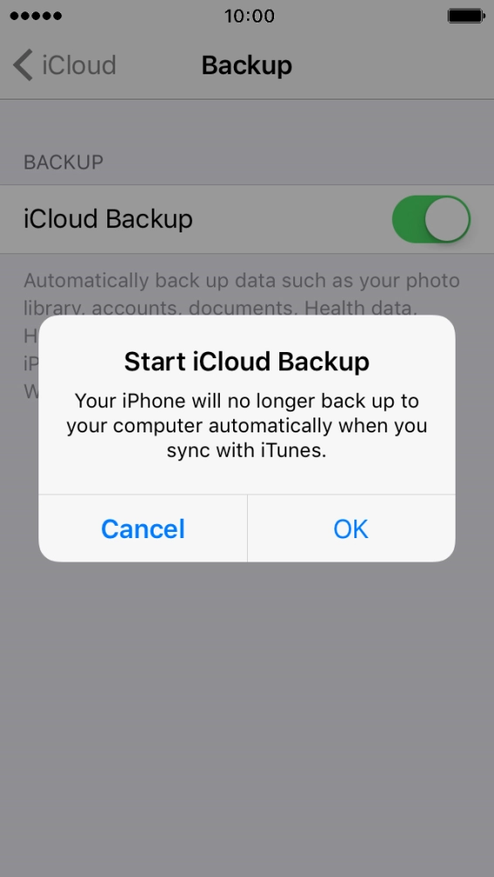Screen dimensions: 494x877
Task: Select the iCloud Backup row label
Action: (x=108, y=218)
